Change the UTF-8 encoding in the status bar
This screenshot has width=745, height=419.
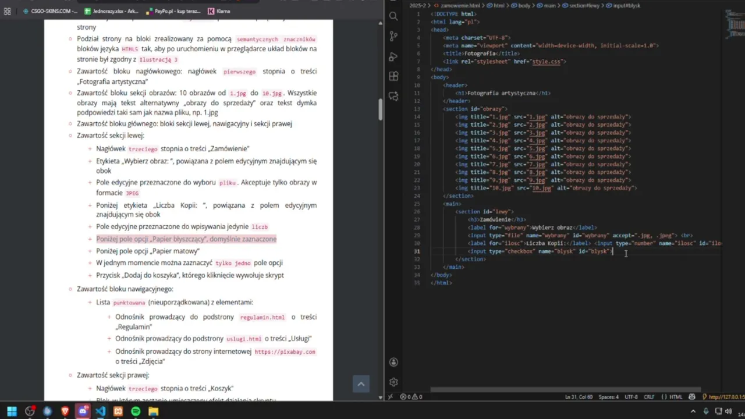pos(631,397)
